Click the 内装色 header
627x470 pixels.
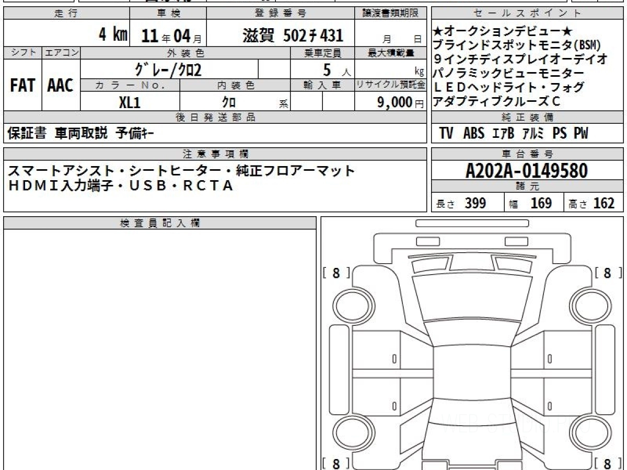pos(235,85)
